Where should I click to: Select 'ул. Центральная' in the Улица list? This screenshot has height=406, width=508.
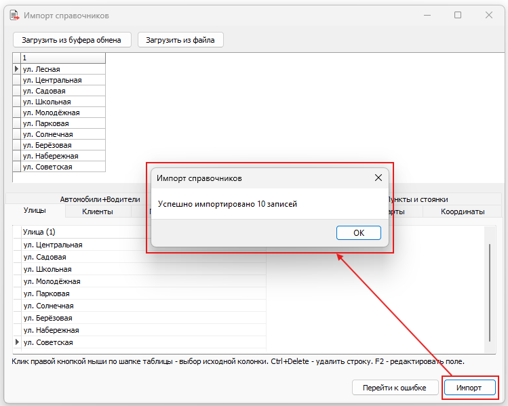click(144, 245)
